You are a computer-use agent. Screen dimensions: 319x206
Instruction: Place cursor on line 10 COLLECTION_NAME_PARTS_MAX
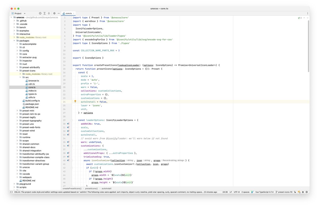coord(97,50)
